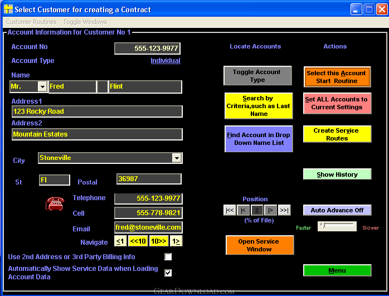389x296 pixels.
Task: Click Set ALL Accounts to Current Settings
Action: (337, 103)
